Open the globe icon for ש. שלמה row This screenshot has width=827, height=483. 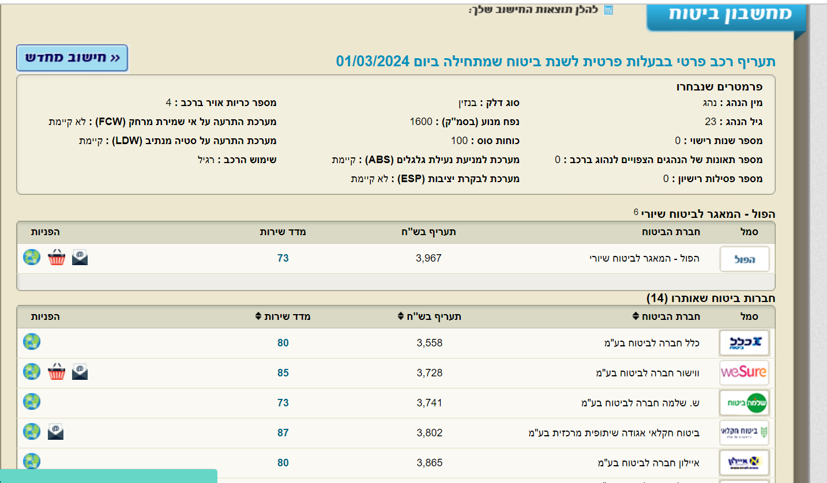click(x=32, y=402)
